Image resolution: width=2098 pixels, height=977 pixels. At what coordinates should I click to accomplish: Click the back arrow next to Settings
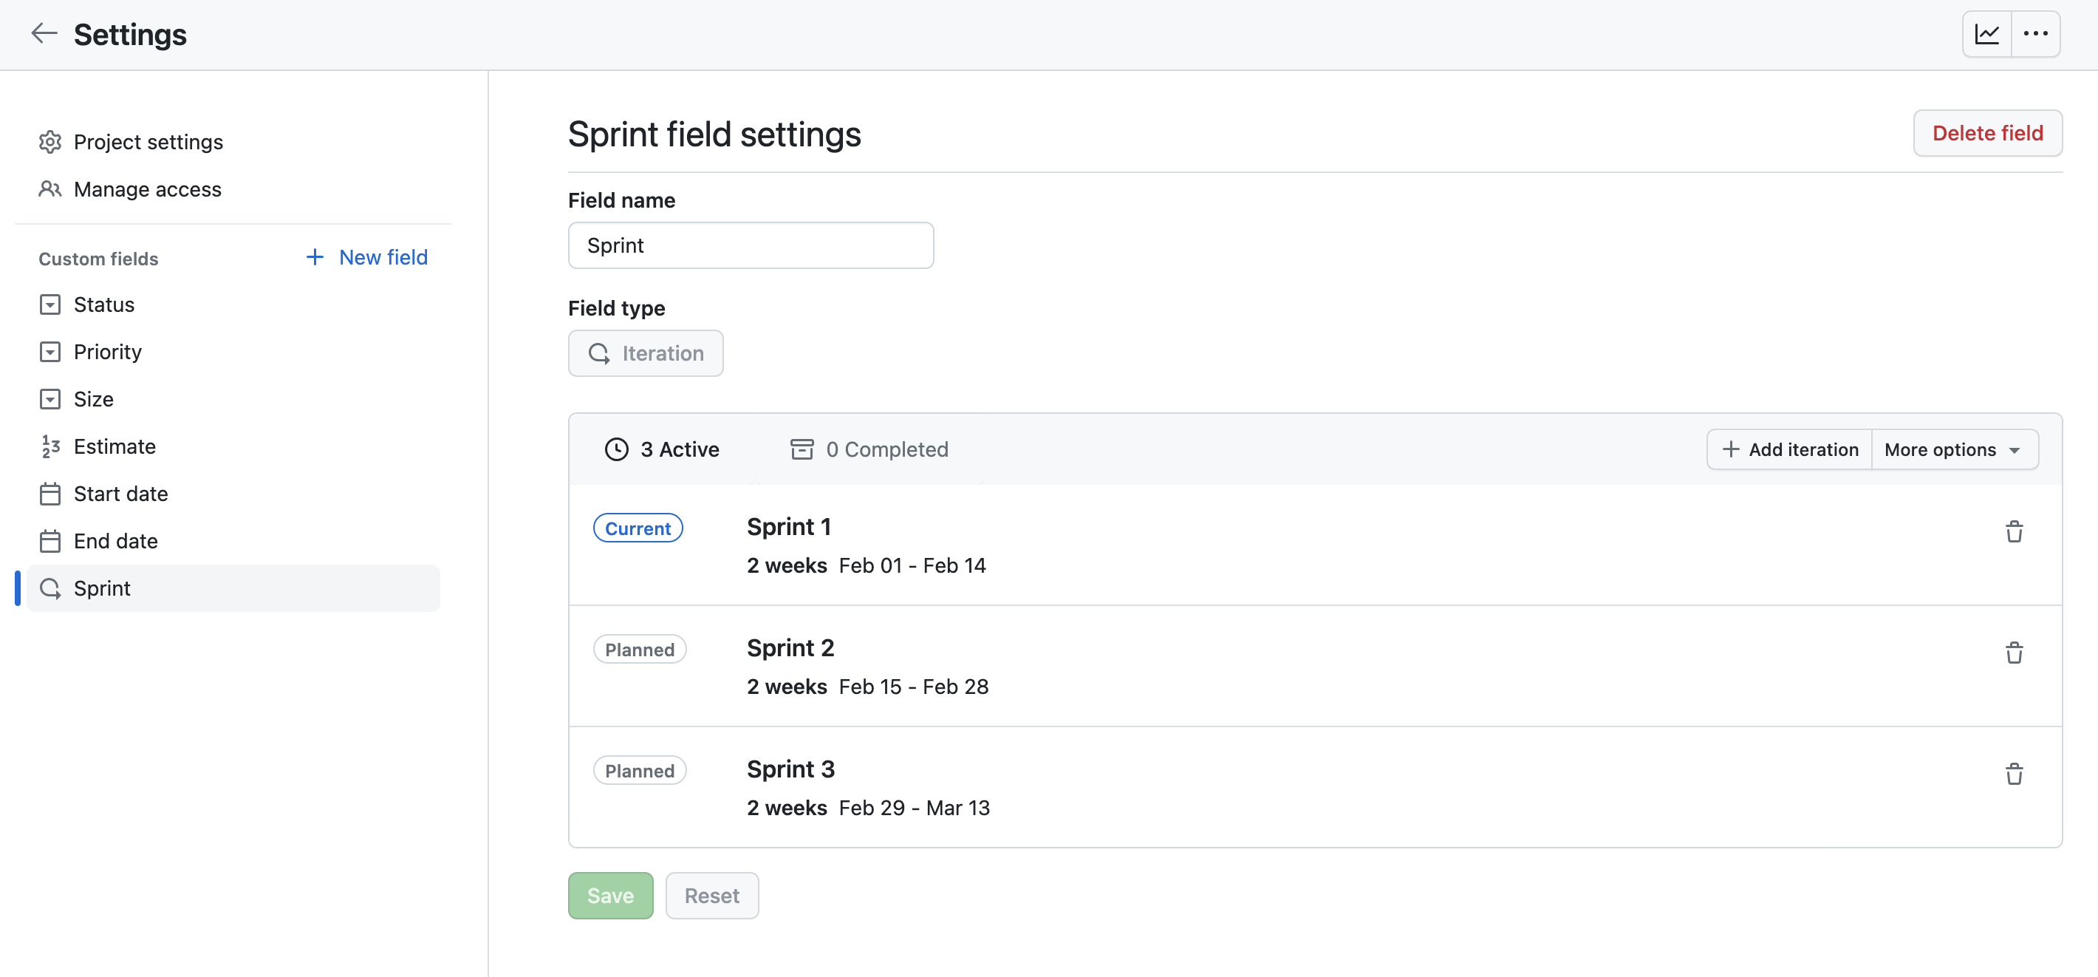pyautogui.click(x=44, y=33)
